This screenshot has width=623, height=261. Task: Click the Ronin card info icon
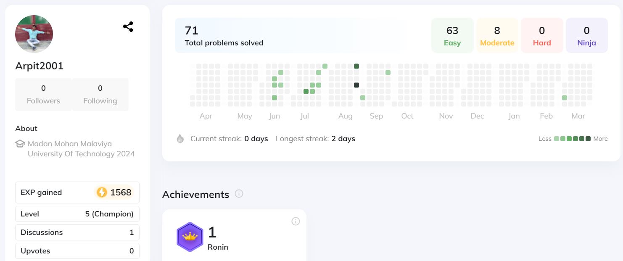point(296,221)
